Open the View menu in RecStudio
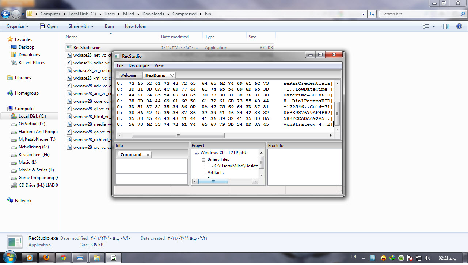Viewport: 468px width, 265px height. pos(159,65)
